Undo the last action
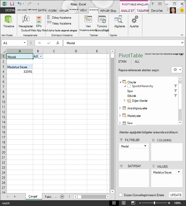The height and width of the screenshot is (206, 186). click(x=19, y=4)
